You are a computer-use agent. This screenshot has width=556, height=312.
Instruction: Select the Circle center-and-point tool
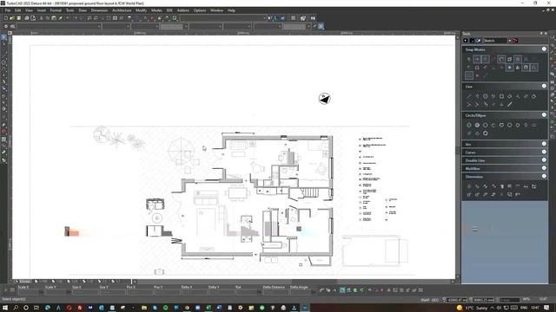469,125
